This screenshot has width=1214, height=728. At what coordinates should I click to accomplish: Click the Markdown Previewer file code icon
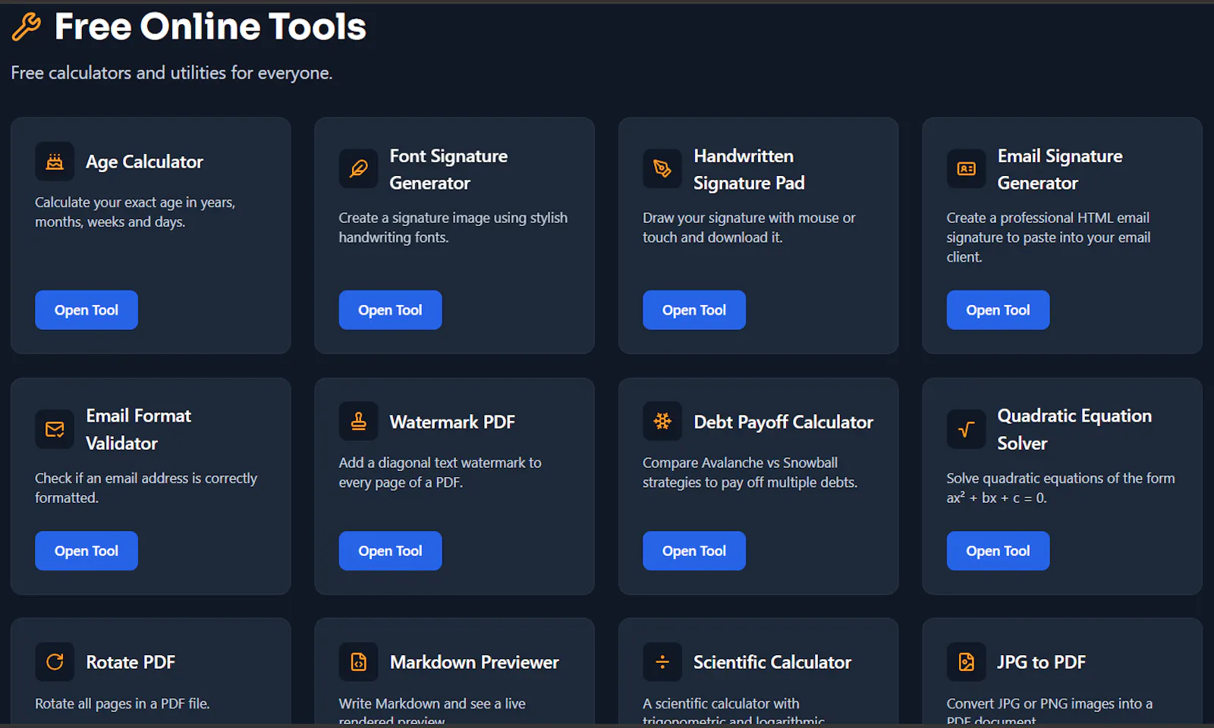(x=358, y=662)
